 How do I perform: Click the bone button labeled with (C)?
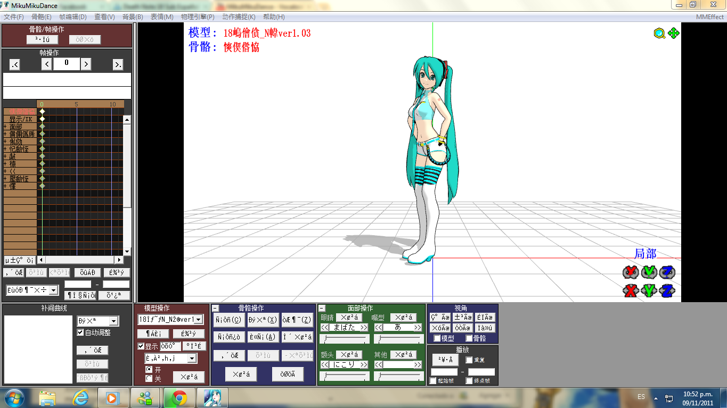pos(229,320)
